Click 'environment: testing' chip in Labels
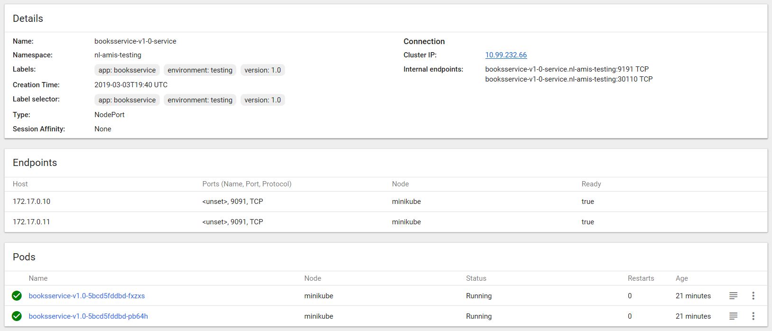This screenshot has width=772, height=331. click(x=200, y=70)
